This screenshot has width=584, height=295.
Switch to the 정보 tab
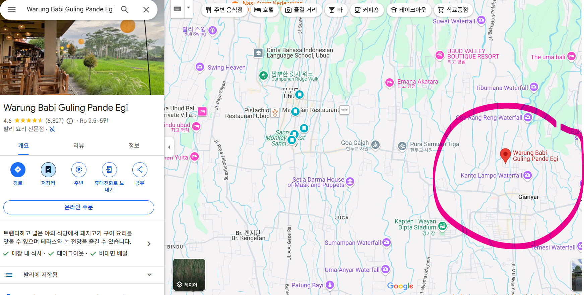pyautogui.click(x=134, y=146)
